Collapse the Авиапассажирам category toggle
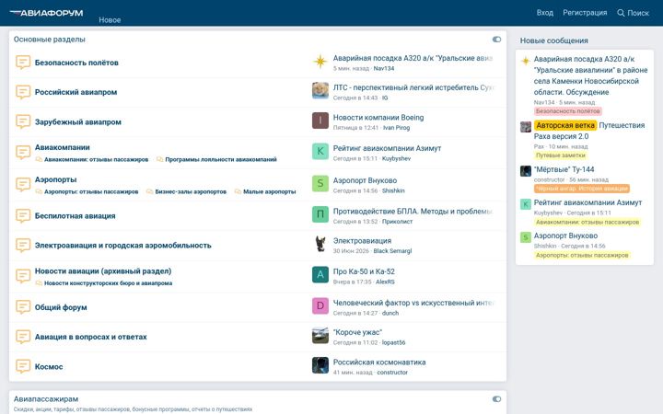Viewport: 663px width, 414px height. 496,398
